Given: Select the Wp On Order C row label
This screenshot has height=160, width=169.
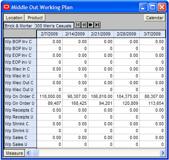Looking at the screenshot, I should click(x=20, y=96).
